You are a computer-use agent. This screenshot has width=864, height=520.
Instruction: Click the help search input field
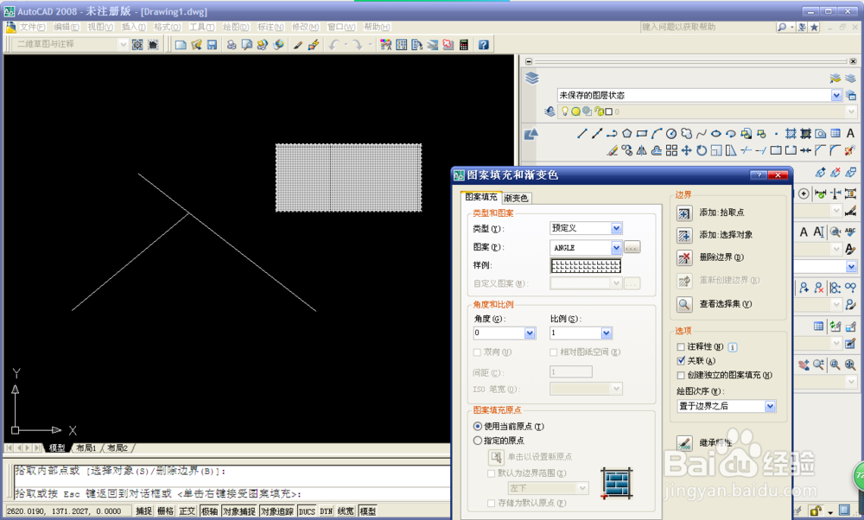click(x=708, y=27)
